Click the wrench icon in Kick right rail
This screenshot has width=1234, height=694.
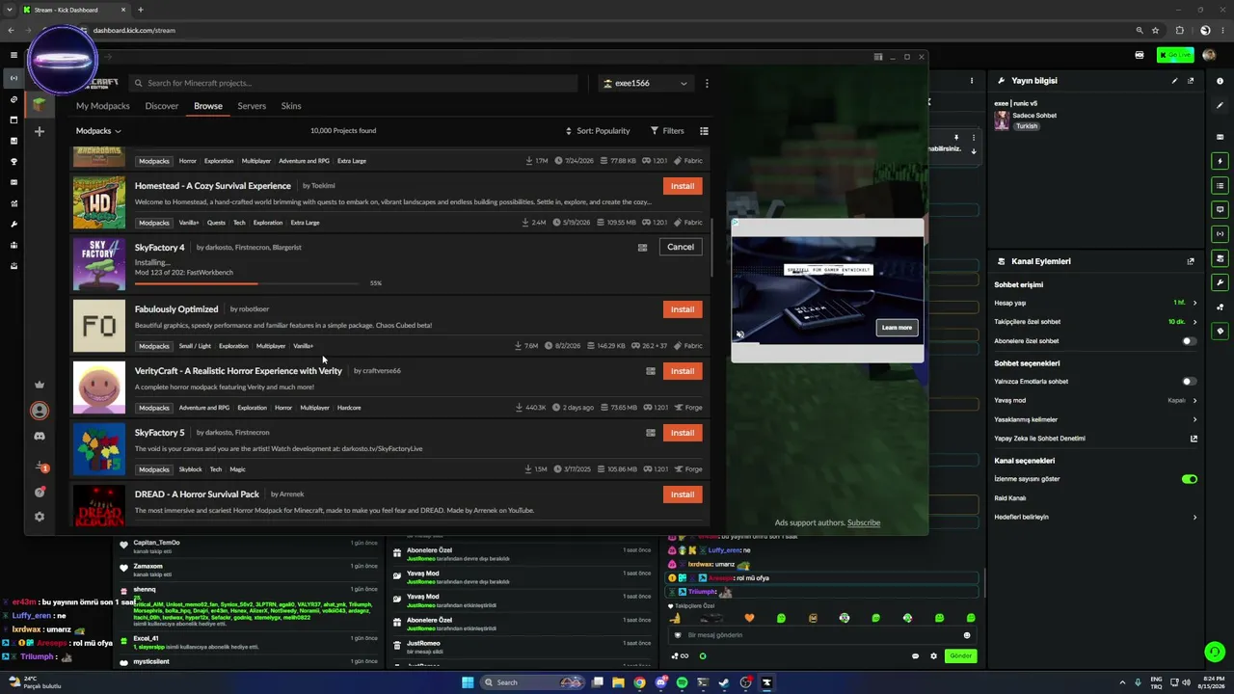[1221, 282]
